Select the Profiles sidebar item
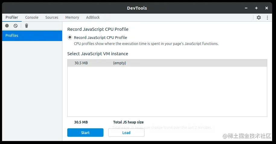This screenshot has width=276, height=144. pos(32,36)
